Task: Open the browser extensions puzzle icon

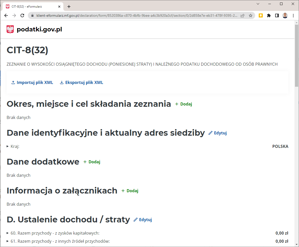Action: click(269, 15)
